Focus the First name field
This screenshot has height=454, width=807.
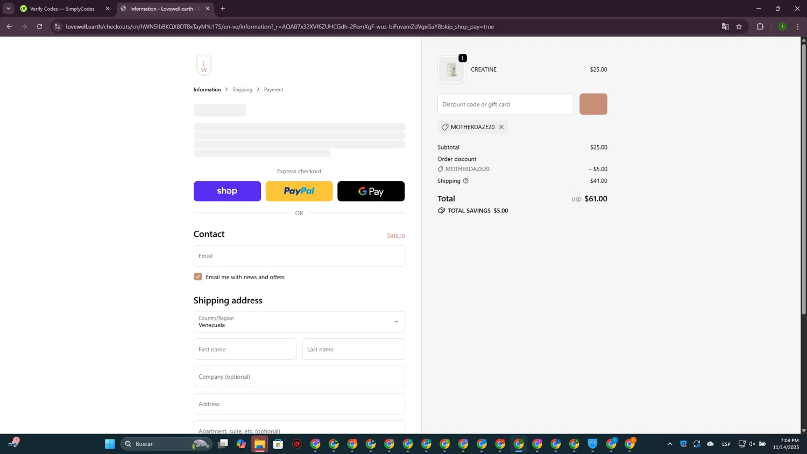tap(245, 349)
